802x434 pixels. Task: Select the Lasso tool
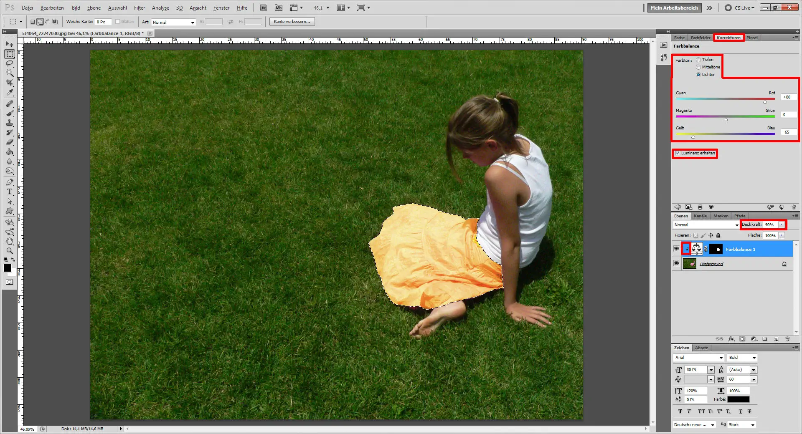pos(10,63)
